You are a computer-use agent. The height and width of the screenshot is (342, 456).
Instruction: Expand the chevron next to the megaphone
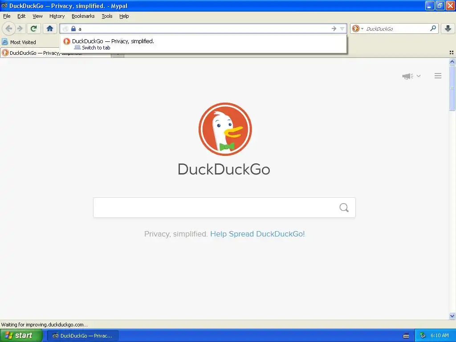[419, 76]
